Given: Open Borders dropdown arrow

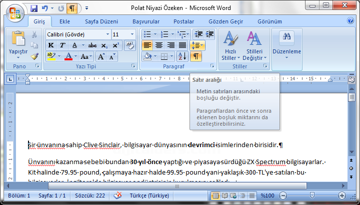Looking at the screenshot, I should (172, 56).
